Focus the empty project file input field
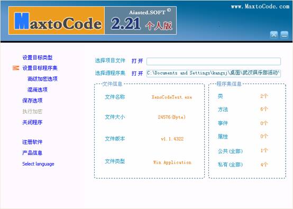The height and width of the screenshot is (209, 293). pos(214,61)
